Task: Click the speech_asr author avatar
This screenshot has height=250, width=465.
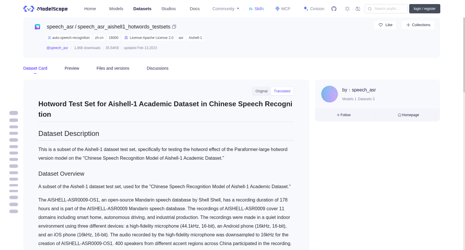Action: (330, 94)
